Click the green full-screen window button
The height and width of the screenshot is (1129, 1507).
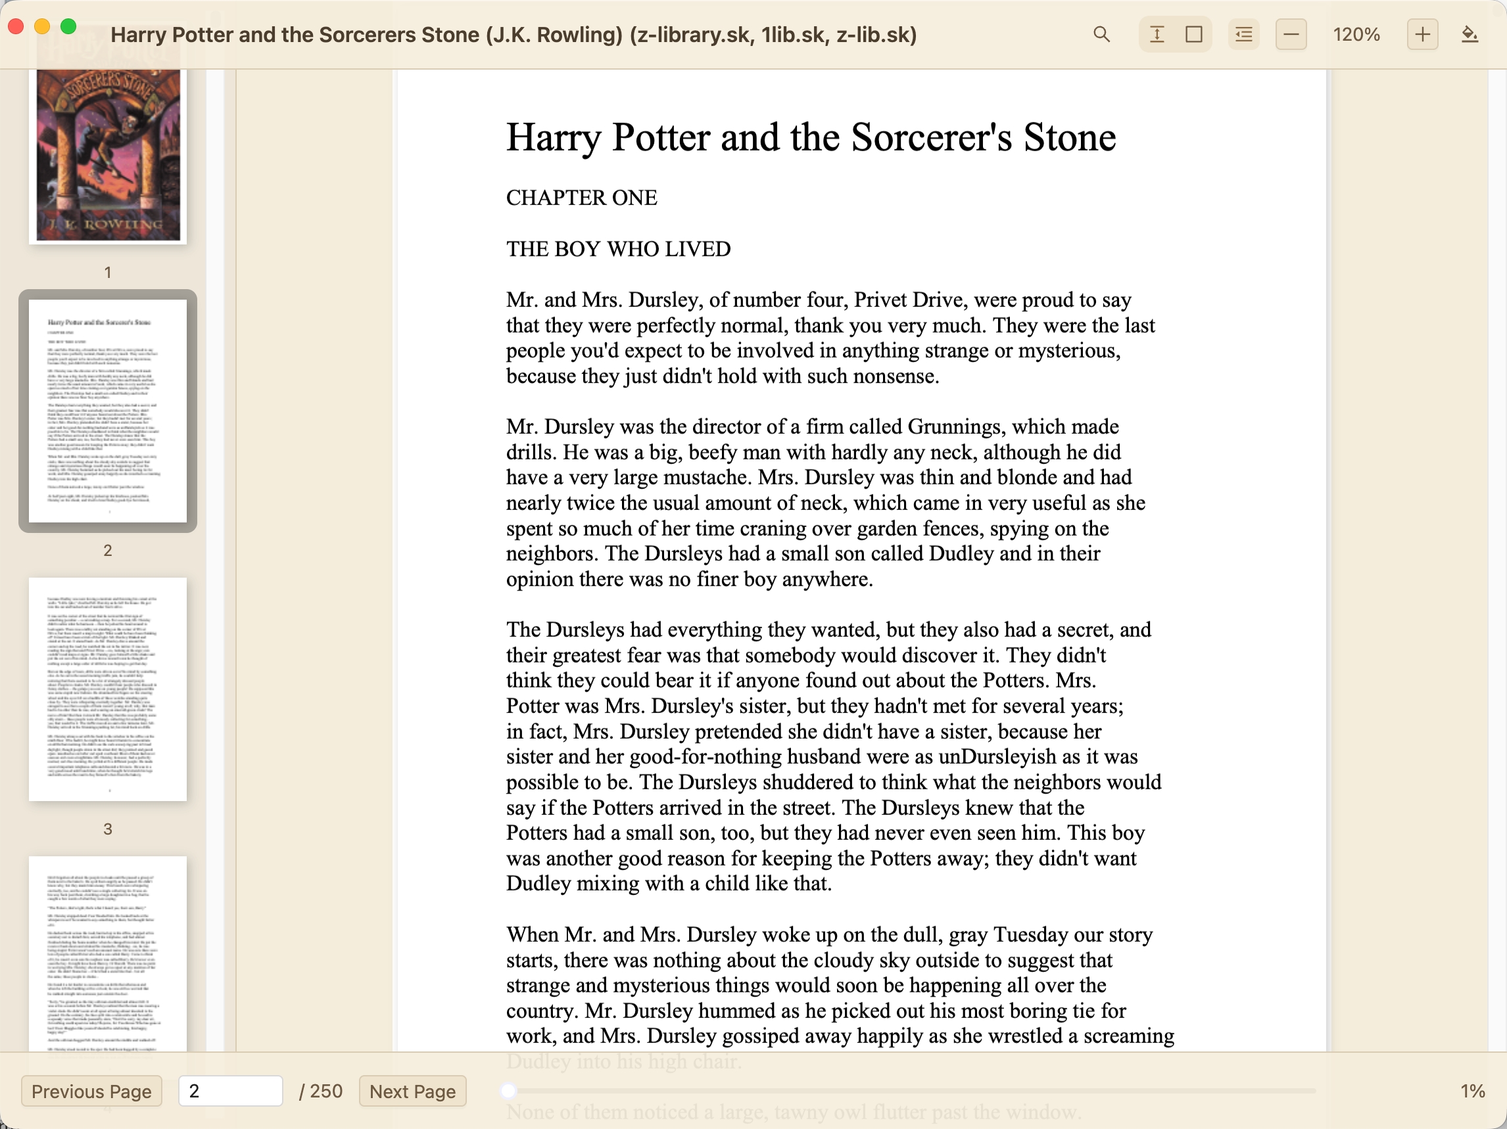click(x=68, y=25)
